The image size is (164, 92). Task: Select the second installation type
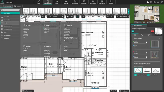[147, 70]
